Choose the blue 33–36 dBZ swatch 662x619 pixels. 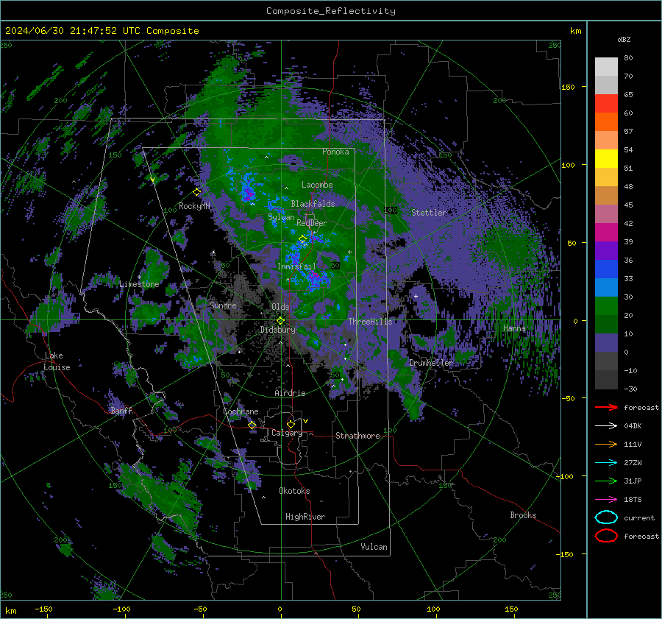pyautogui.click(x=606, y=269)
